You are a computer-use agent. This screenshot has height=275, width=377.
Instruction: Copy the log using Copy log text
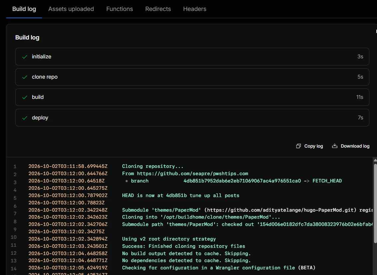(x=314, y=146)
